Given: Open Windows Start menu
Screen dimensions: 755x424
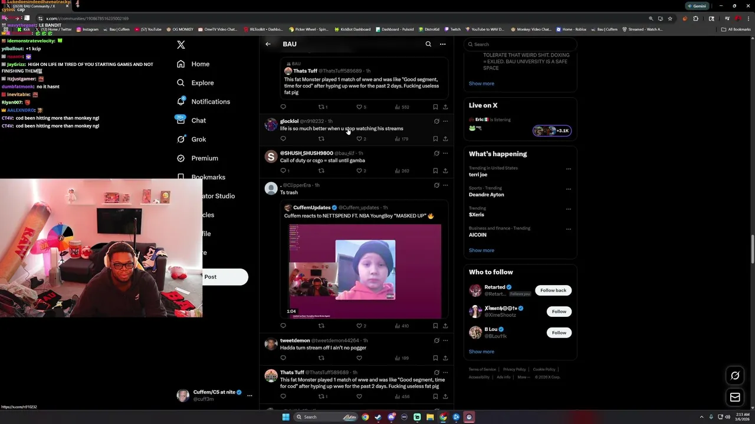Looking at the screenshot, I should [285, 417].
